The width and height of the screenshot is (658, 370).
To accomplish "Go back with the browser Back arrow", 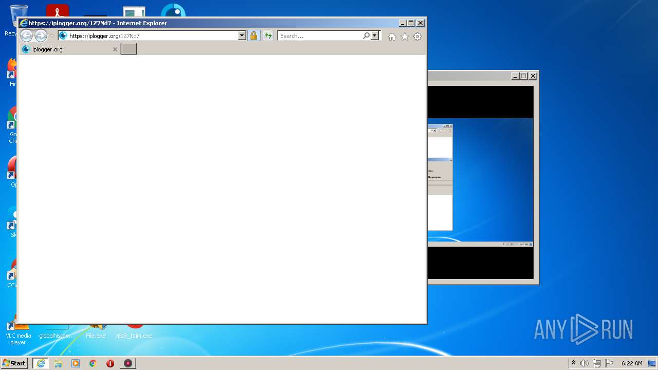I will click(26, 35).
